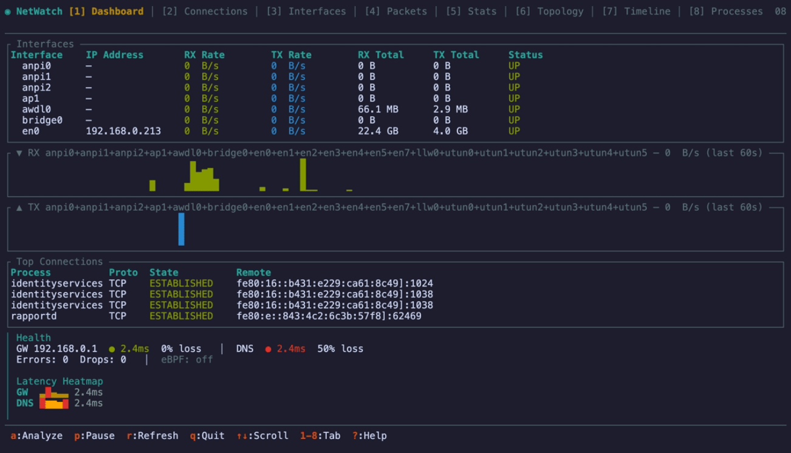Open the [8] Processes tab
Screen dimensions: 791x453
point(725,12)
